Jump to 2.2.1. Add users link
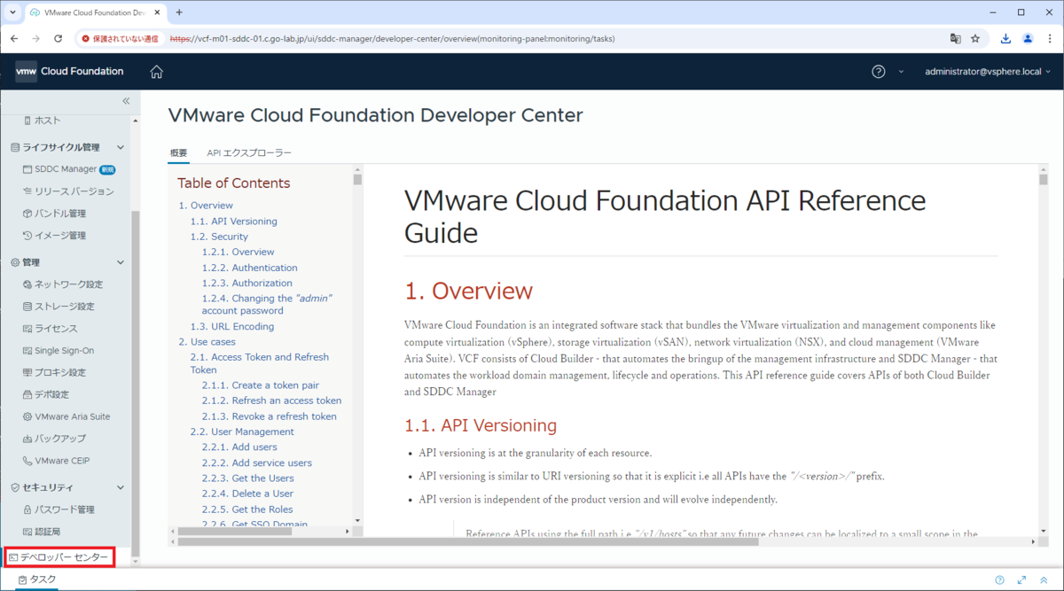Screen dimensions: 1064x591 click(239, 447)
